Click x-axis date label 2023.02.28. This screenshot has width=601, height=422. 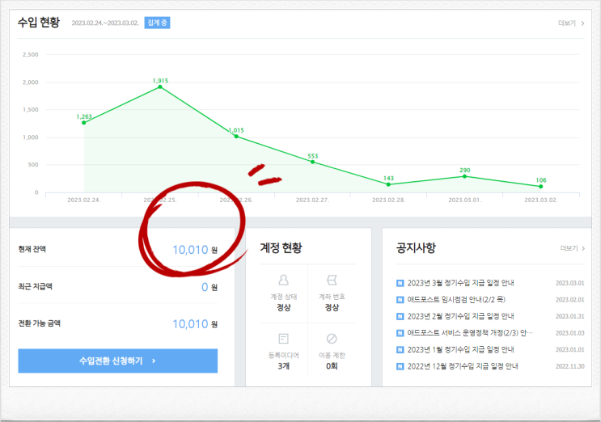tap(388, 200)
